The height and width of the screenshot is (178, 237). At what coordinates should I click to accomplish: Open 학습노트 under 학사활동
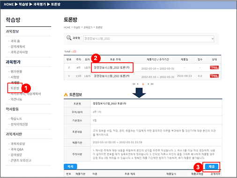[16, 119]
